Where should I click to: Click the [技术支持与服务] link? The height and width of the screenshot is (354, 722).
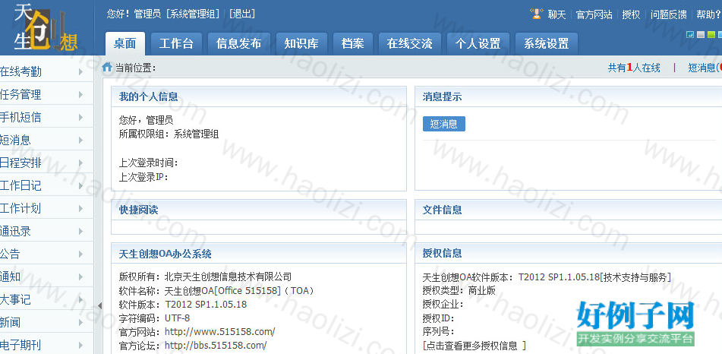click(x=635, y=277)
